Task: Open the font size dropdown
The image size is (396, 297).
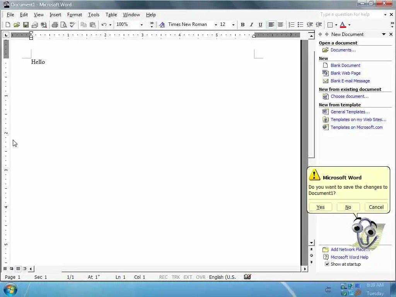Action: 233,24
